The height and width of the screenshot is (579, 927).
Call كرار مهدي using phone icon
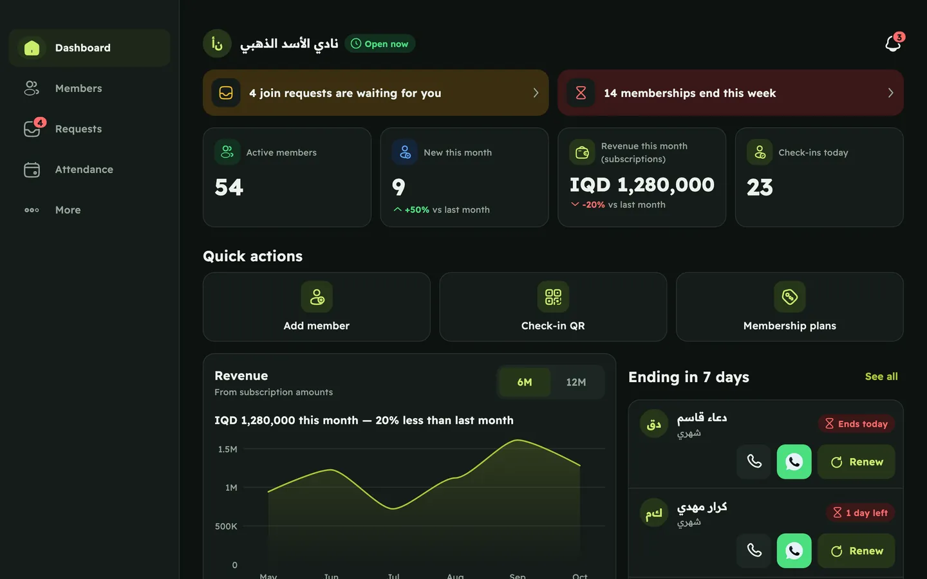(x=754, y=550)
